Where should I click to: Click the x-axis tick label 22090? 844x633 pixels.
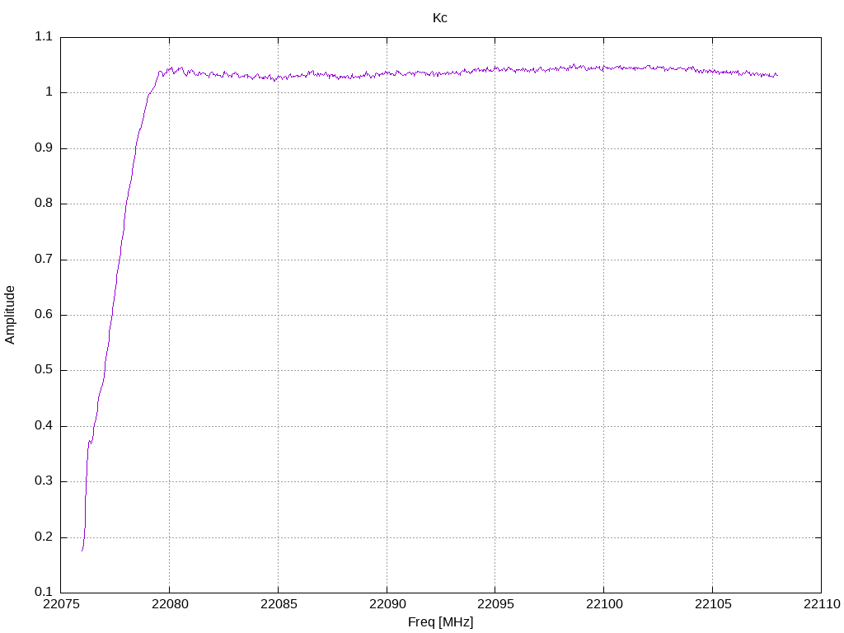(387, 604)
